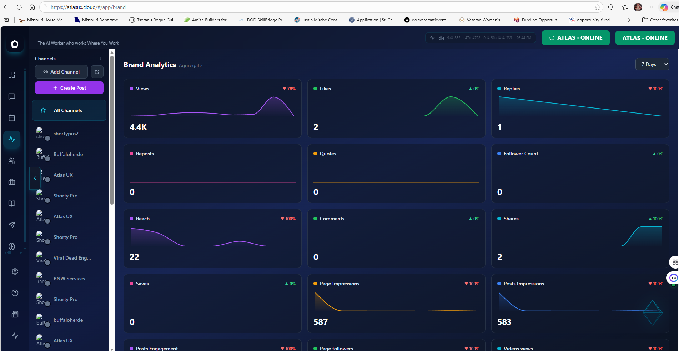
Task: Open the briefcase panel icon
Action: pos(12,182)
